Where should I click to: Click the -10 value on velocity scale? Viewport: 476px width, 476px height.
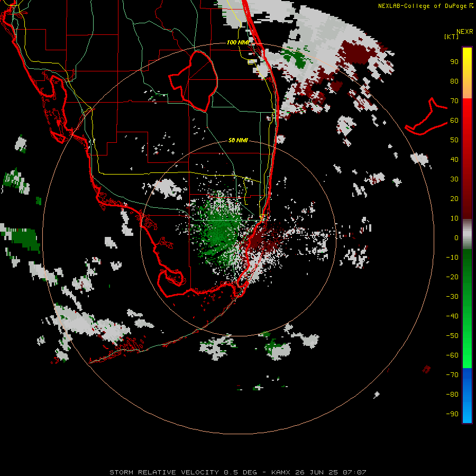[452, 258]
